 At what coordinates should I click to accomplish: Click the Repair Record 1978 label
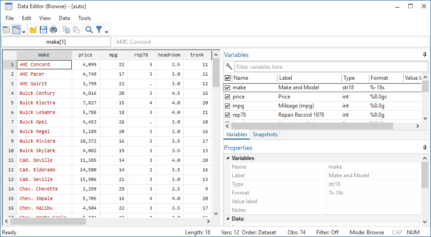tap(301, 115)
